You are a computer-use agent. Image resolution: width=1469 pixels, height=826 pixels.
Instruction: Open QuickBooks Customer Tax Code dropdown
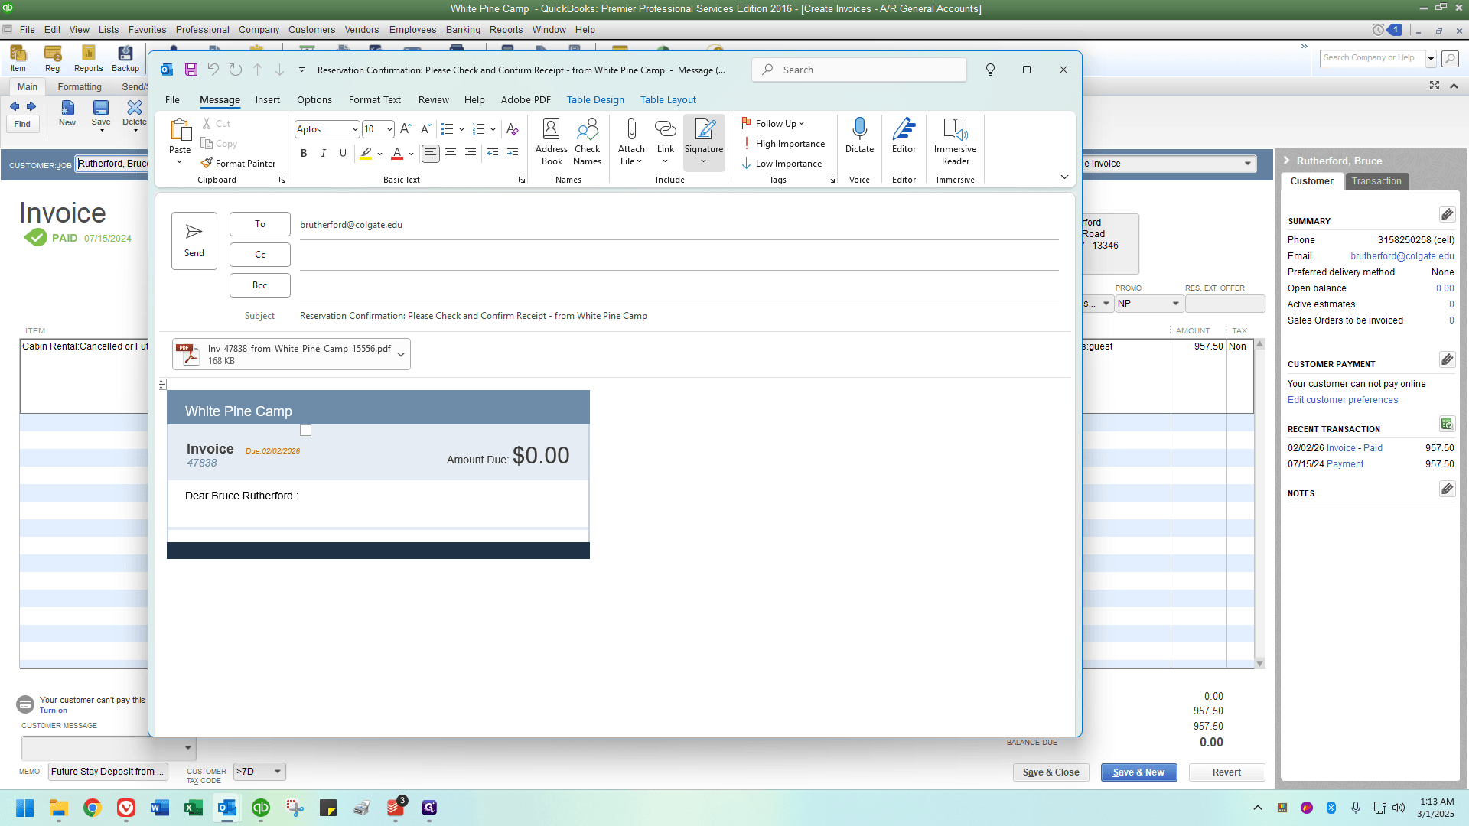278,772
